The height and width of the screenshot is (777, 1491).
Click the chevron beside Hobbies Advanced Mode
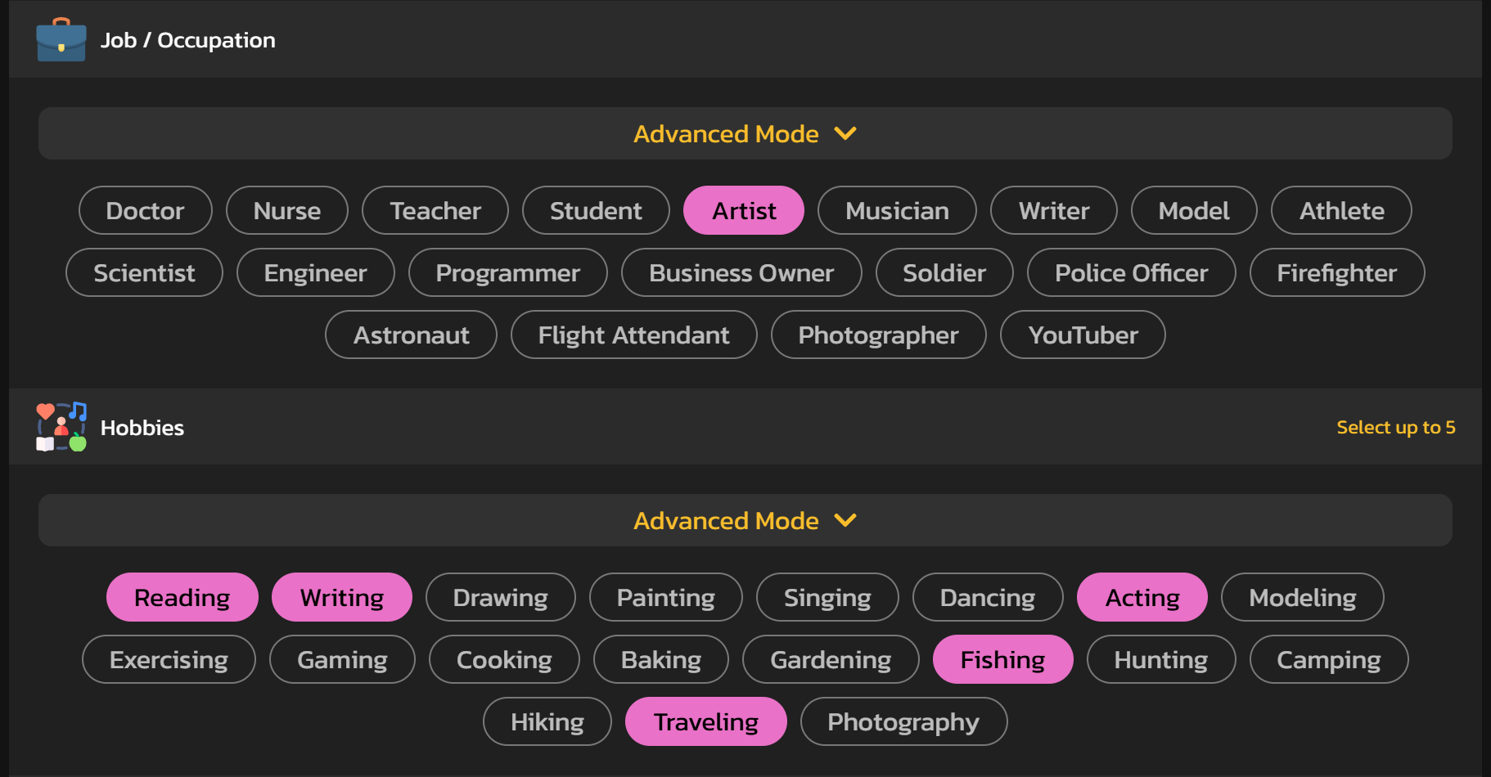click(x=845, y=520)
